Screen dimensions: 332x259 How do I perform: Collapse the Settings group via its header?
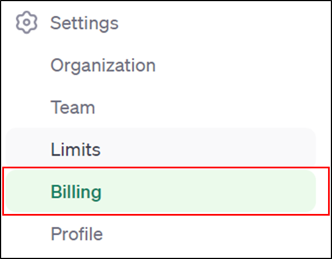point(85,23)
